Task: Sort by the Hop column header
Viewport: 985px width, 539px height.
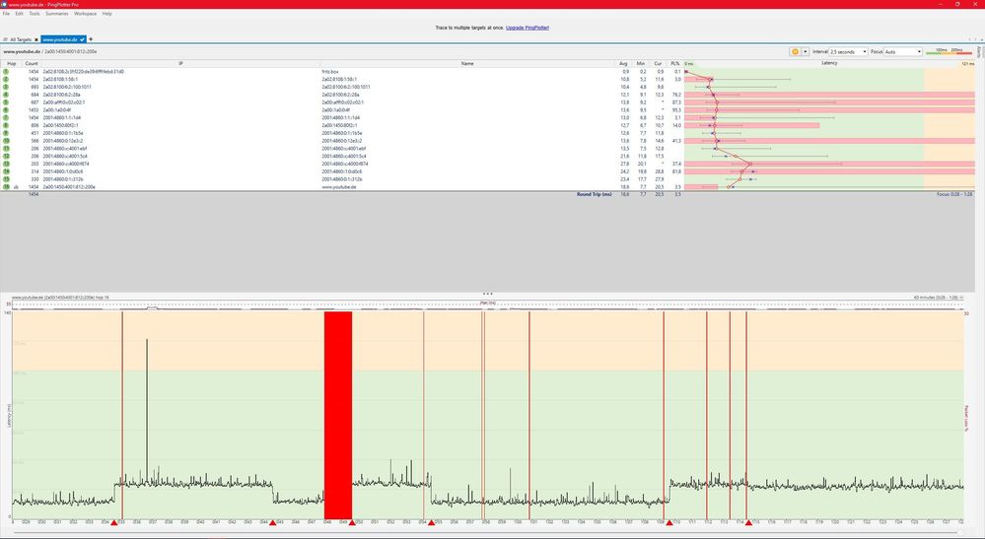Action: pos(11,63)
